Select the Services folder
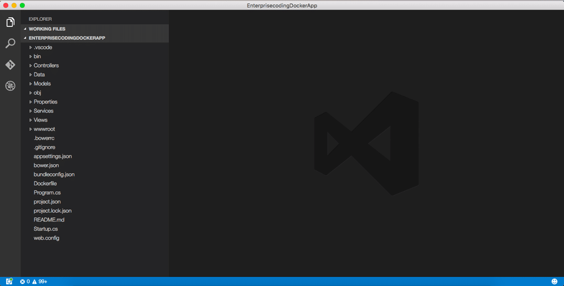564x286 pixels. click(x=44, y=111)
